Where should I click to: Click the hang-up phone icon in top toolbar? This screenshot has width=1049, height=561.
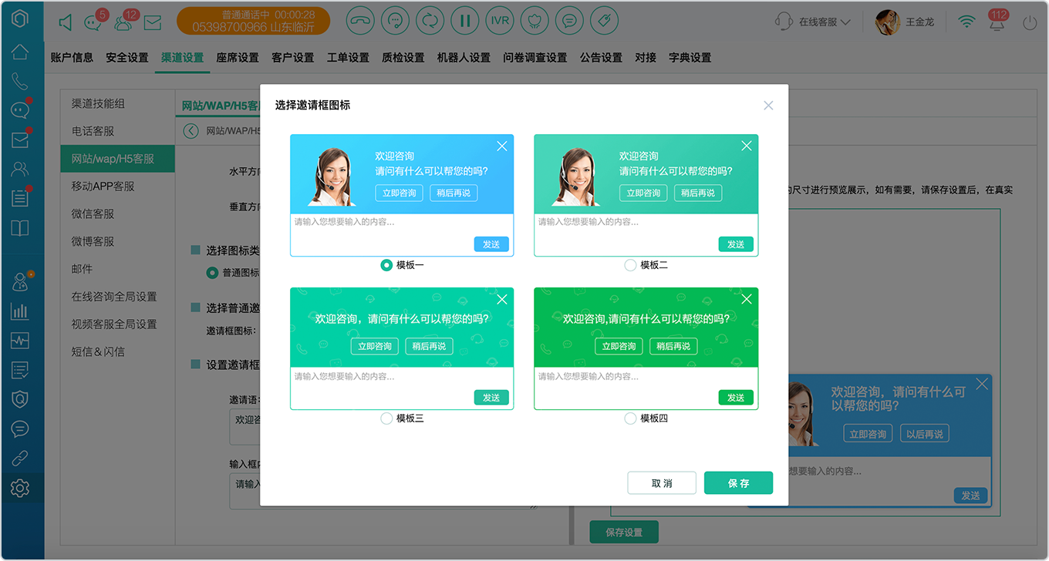click(x=359, y=21)
